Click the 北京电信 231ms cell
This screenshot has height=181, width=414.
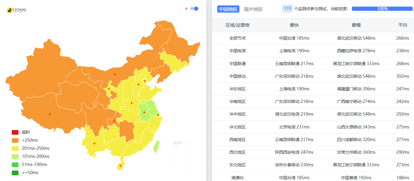point(294,127)
